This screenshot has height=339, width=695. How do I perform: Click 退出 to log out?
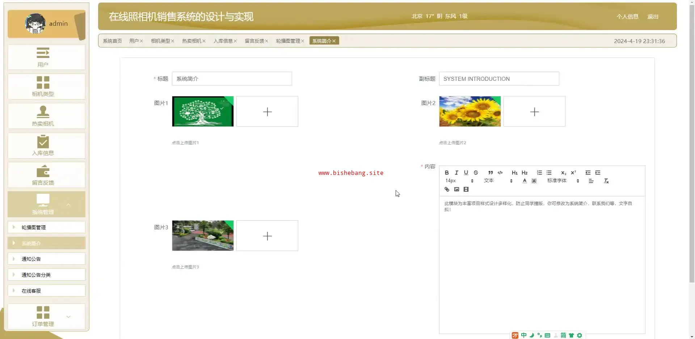pyautogui.click(x=653, y=16)
